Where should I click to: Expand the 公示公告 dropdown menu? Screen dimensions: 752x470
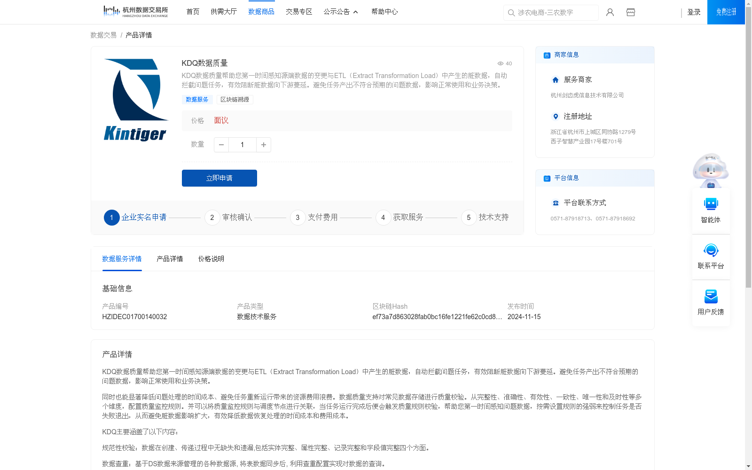[x=341, y=12]
